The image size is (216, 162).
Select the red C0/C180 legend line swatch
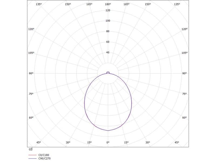(x=32, y=155)
